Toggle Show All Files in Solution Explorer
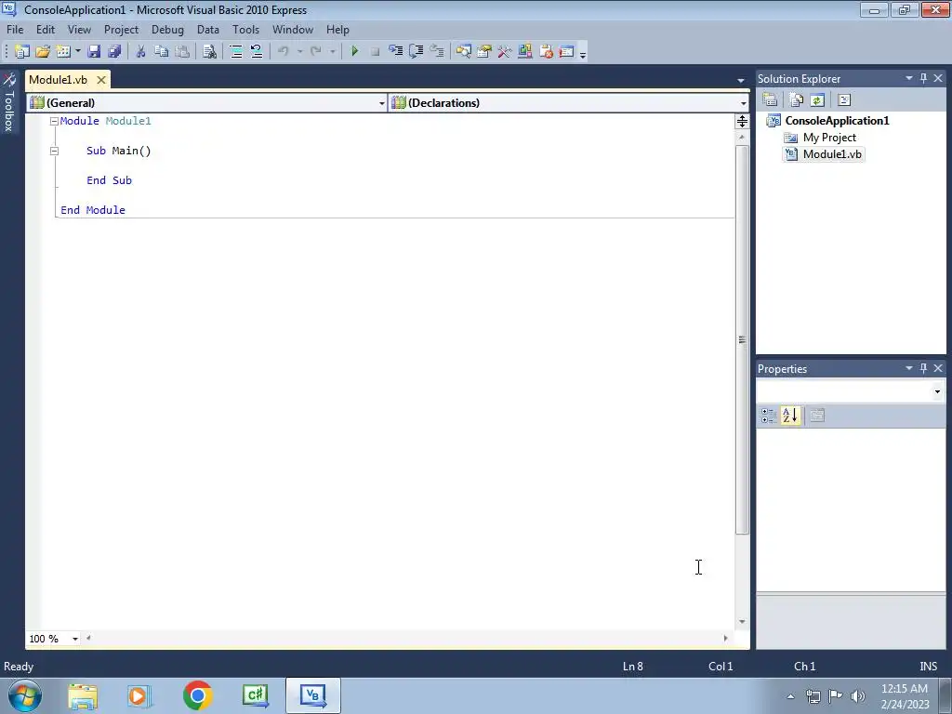952x714 pixels. click(797, 100)
